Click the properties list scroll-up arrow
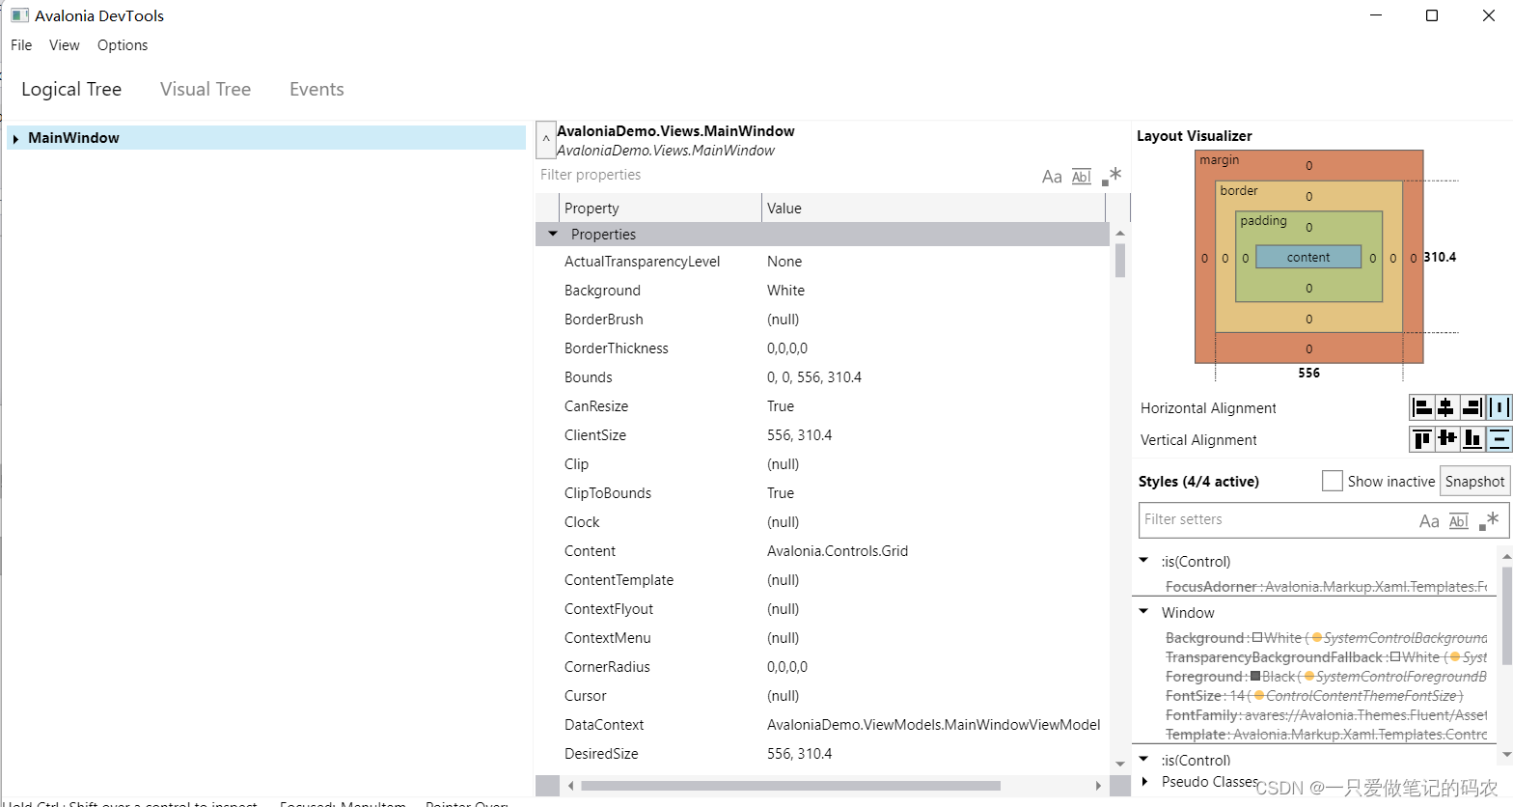Screen dimensions: 1513x807 pos(1120,234)
